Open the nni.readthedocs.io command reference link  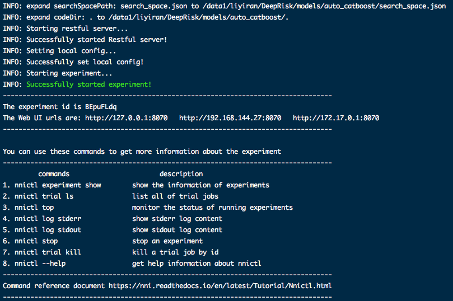[218, 286]
